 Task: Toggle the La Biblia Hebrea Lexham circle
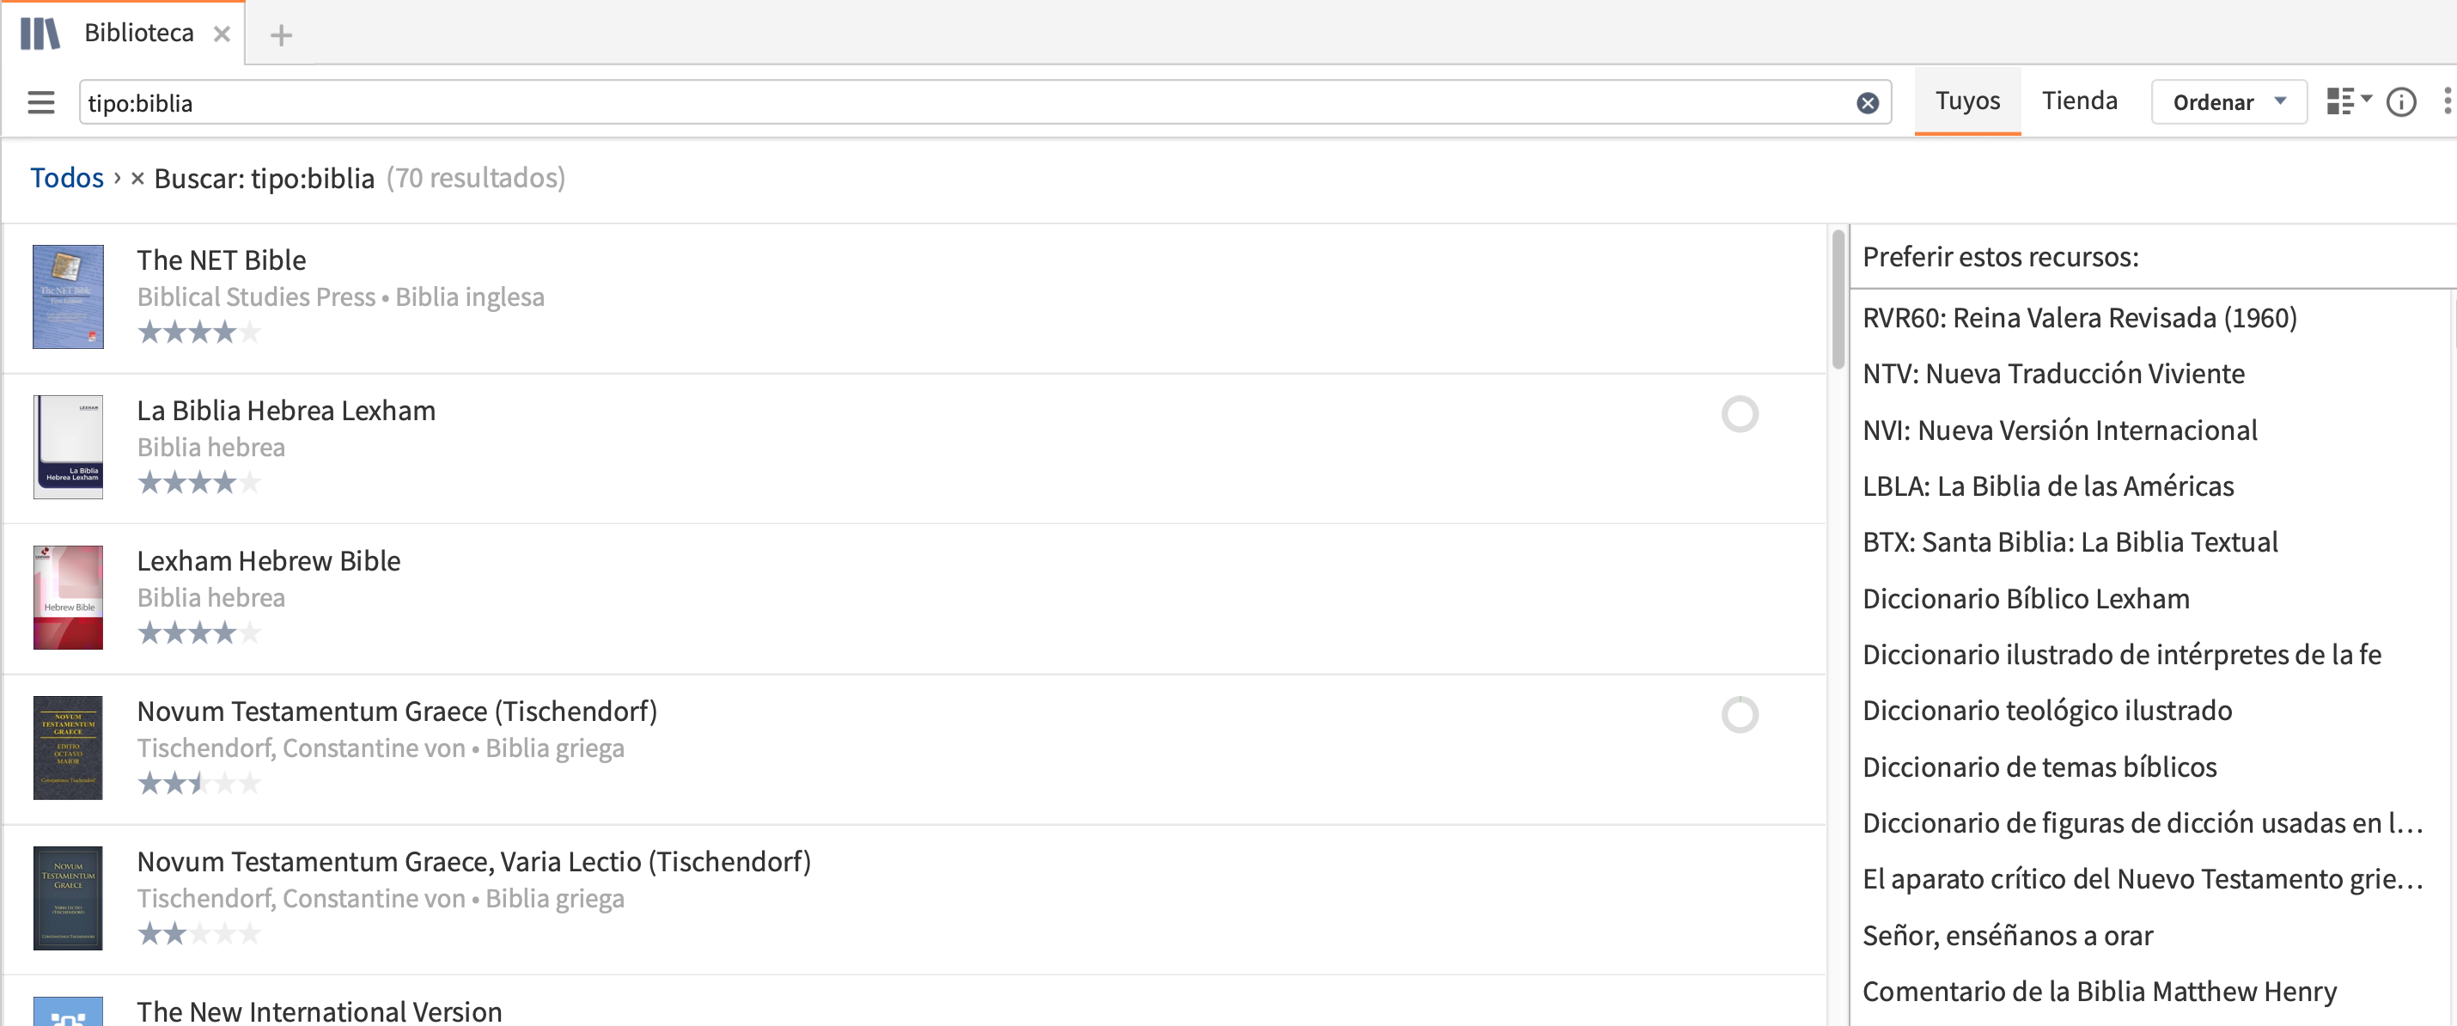tap(1739, 413)
